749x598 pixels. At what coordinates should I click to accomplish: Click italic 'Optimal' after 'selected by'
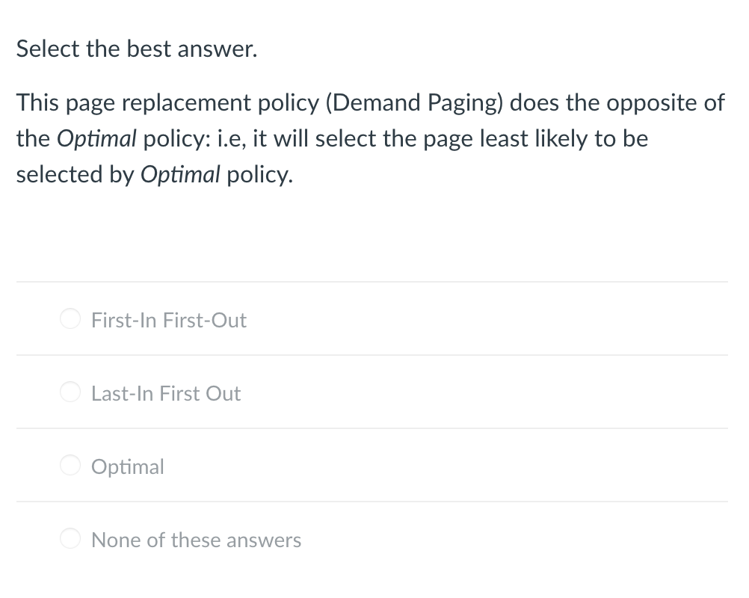180,174
